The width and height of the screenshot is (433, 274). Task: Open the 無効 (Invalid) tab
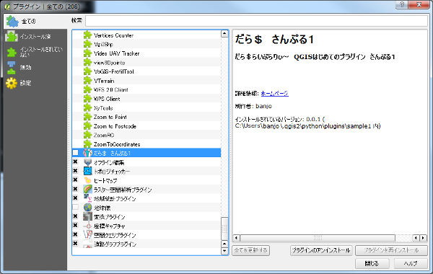(35, 67)
